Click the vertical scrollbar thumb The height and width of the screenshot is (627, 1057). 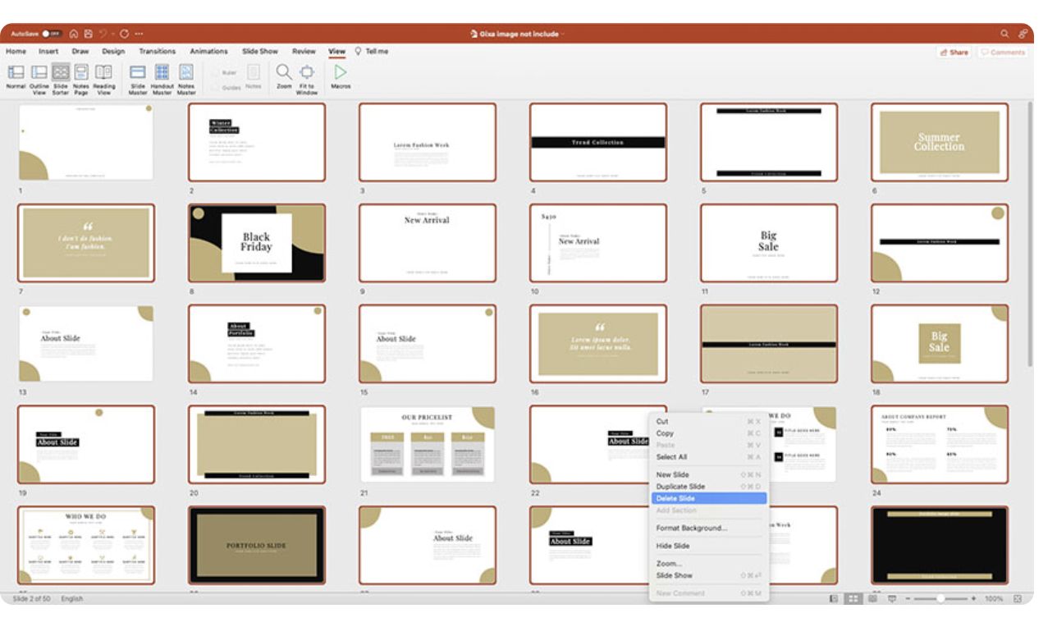pos(1029,234)
